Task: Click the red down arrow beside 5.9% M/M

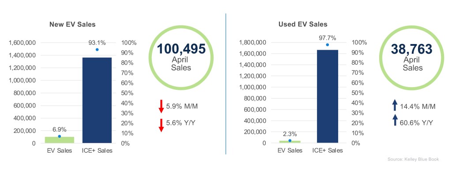Action: (161, 107)
